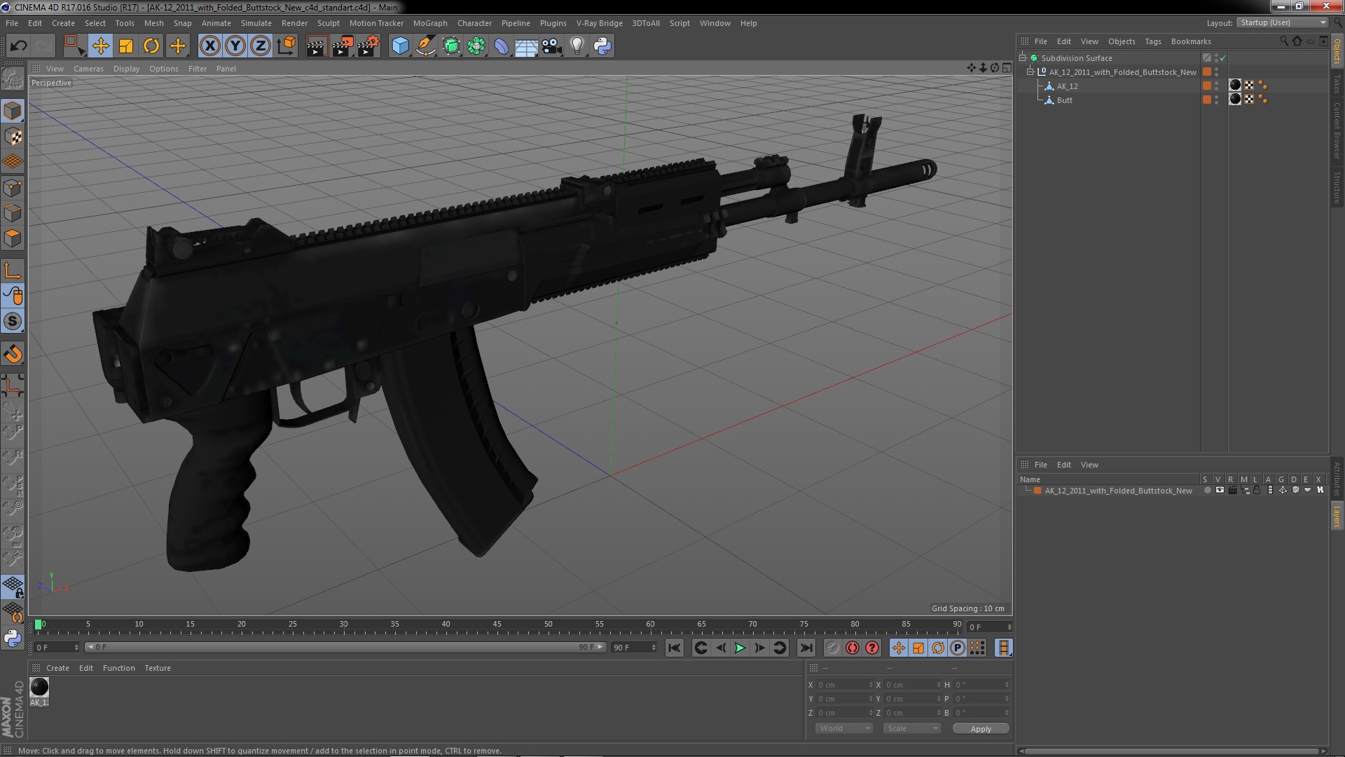Open Edit Render Settings icon
This screenshot has width=1345, height=757.
pos(368,46)
